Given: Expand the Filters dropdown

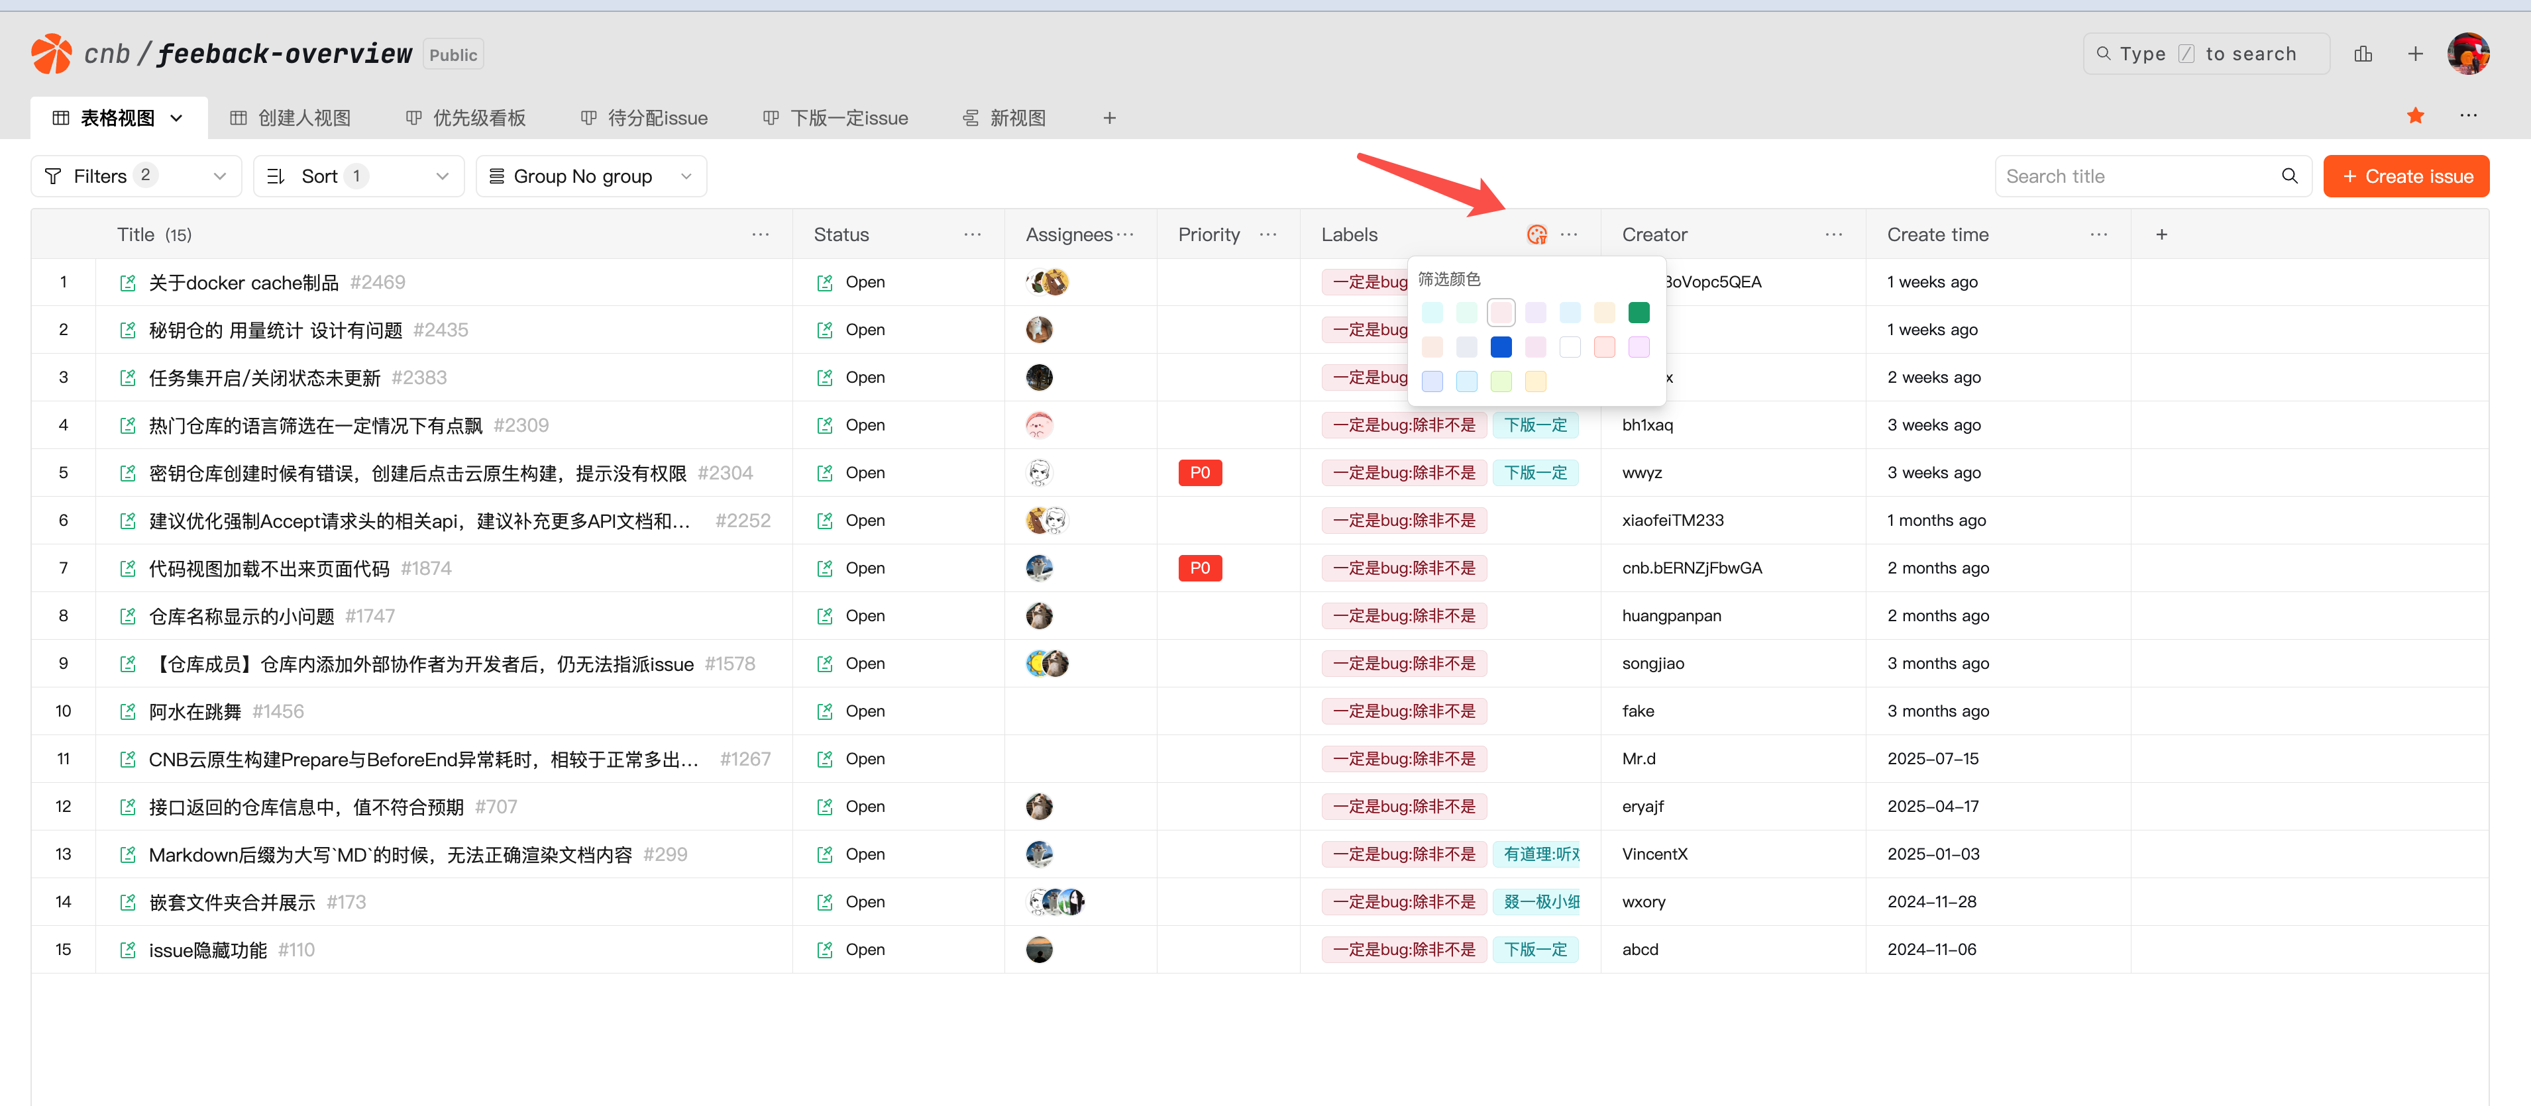Looking at the screenshot, I should point(136,176).
